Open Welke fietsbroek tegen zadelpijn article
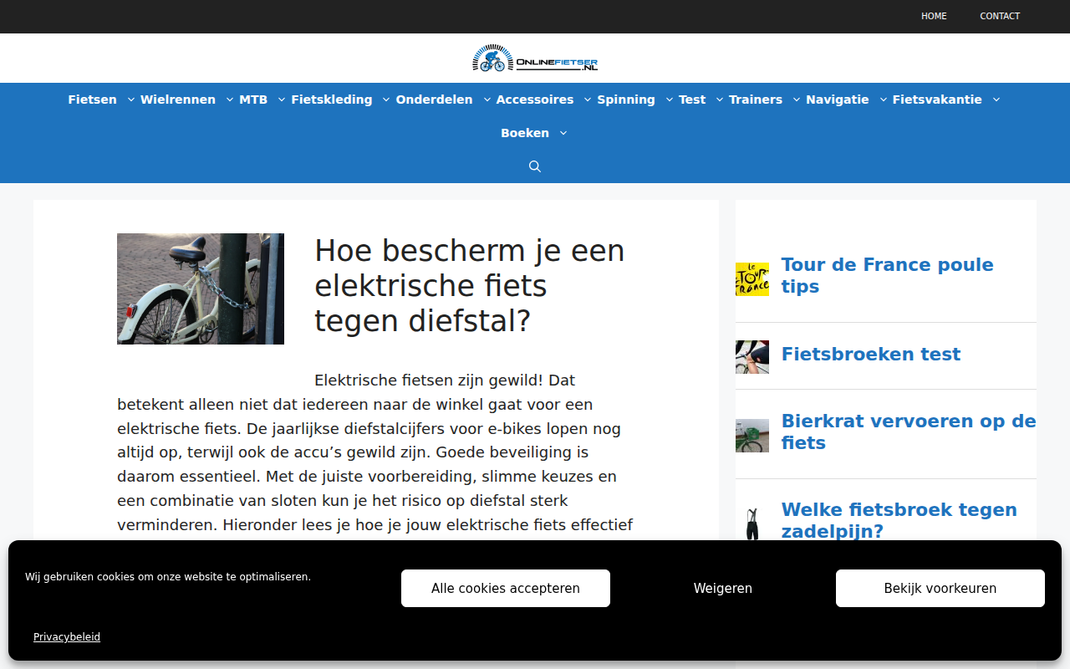 [899, 520]
